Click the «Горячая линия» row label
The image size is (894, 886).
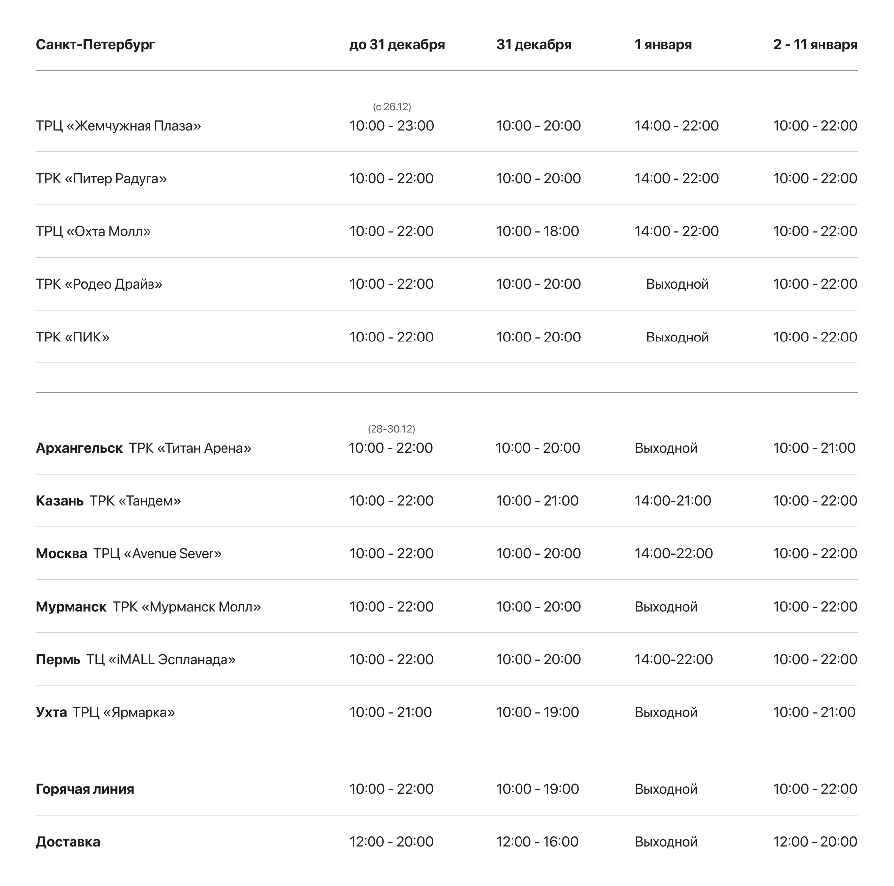point(85,789)
